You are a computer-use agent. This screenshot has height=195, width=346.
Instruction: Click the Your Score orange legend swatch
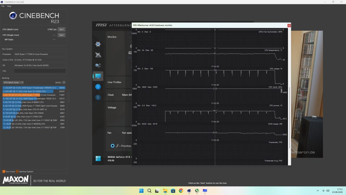4,171
